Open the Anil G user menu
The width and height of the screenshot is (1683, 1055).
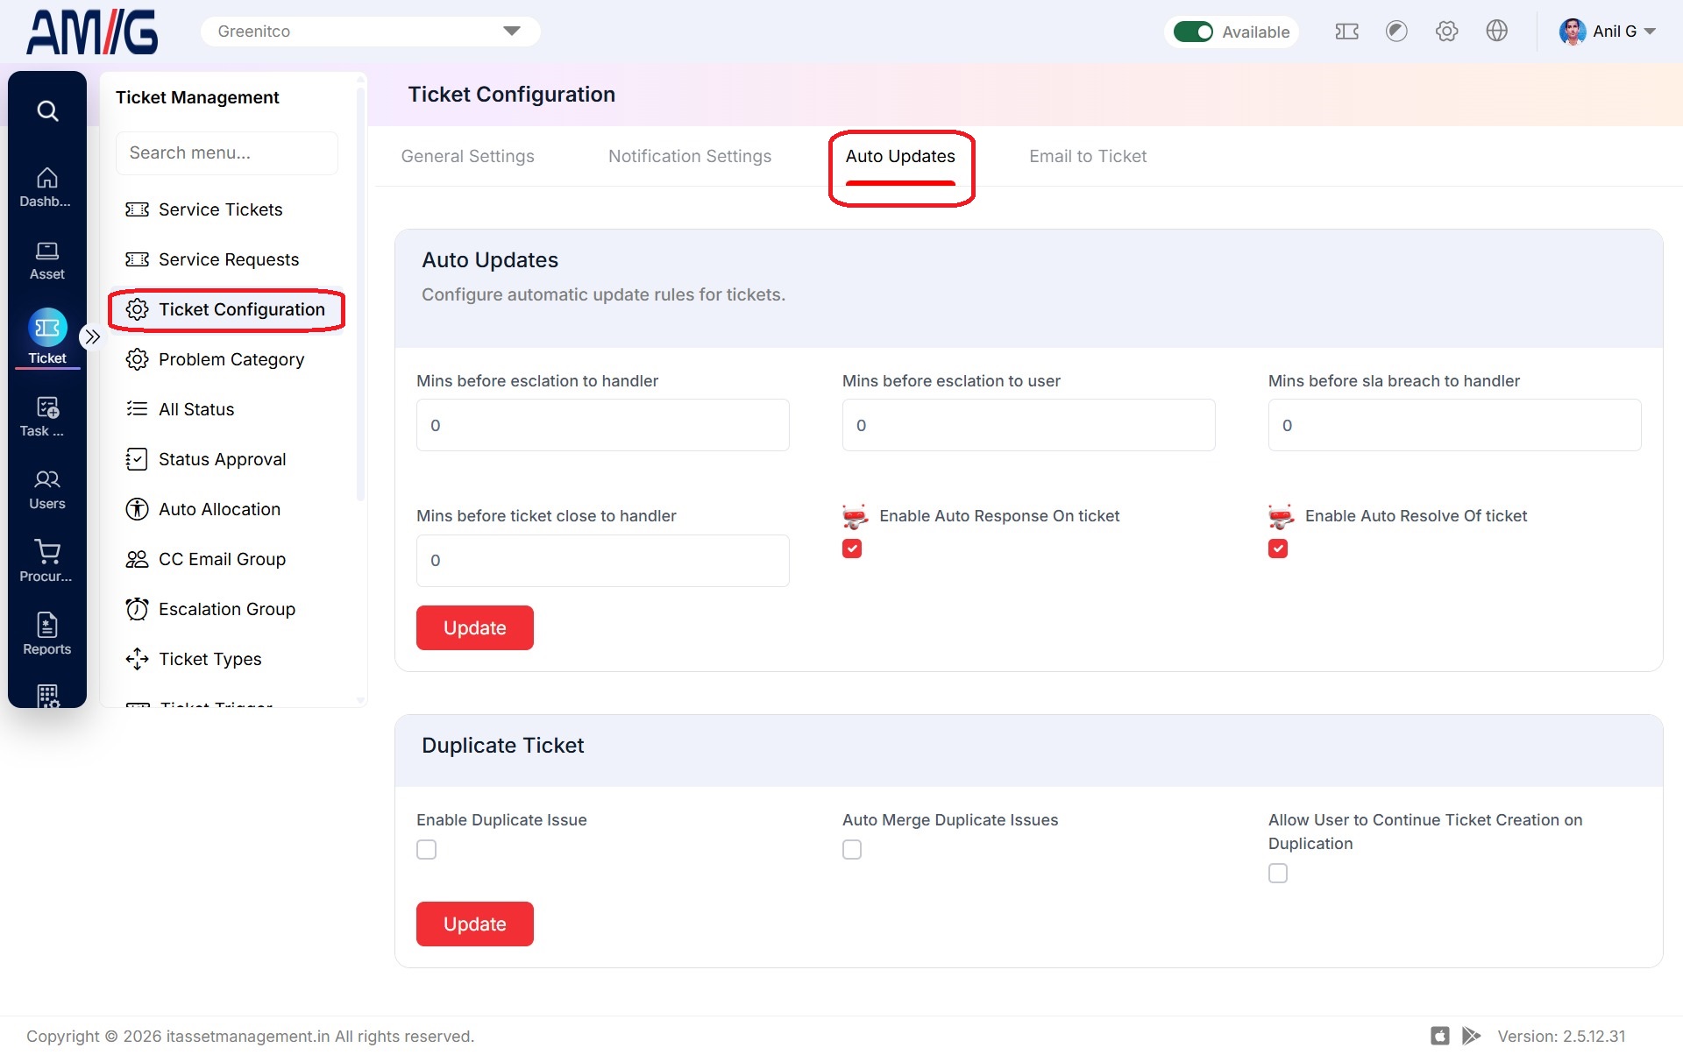pos(1607,32)
